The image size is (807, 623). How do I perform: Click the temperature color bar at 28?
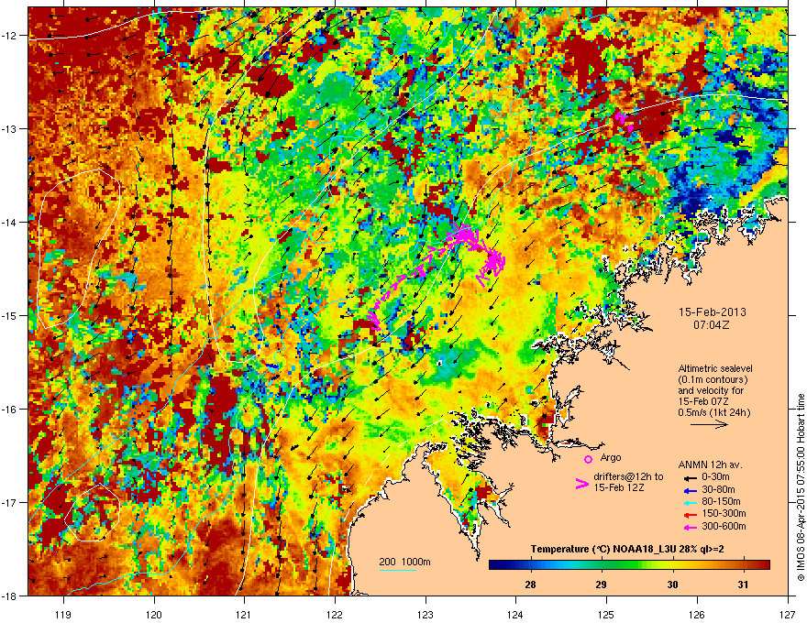coord(530,565)
